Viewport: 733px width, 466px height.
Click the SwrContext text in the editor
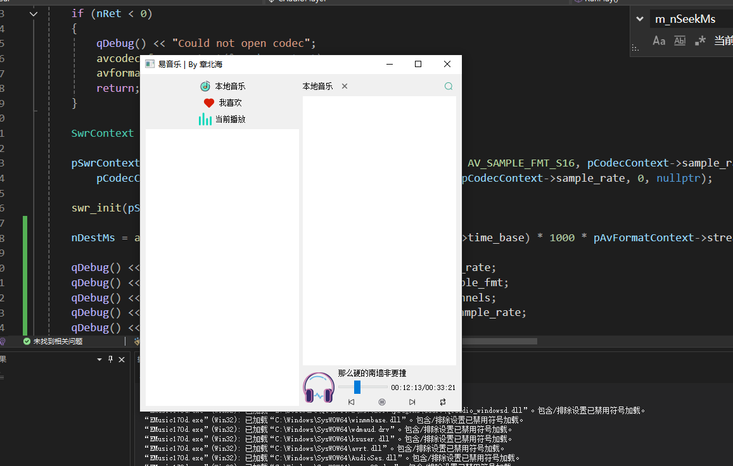click(x=103, y=133)
